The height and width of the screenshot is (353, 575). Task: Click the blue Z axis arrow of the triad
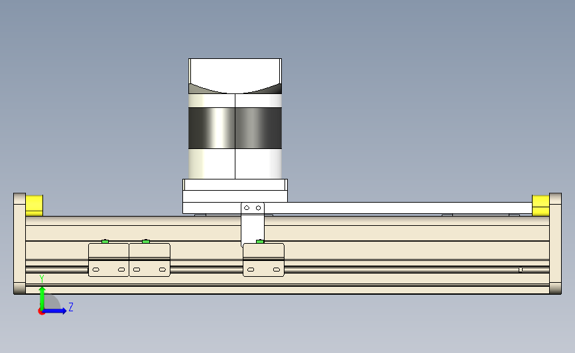click(55, 311)
